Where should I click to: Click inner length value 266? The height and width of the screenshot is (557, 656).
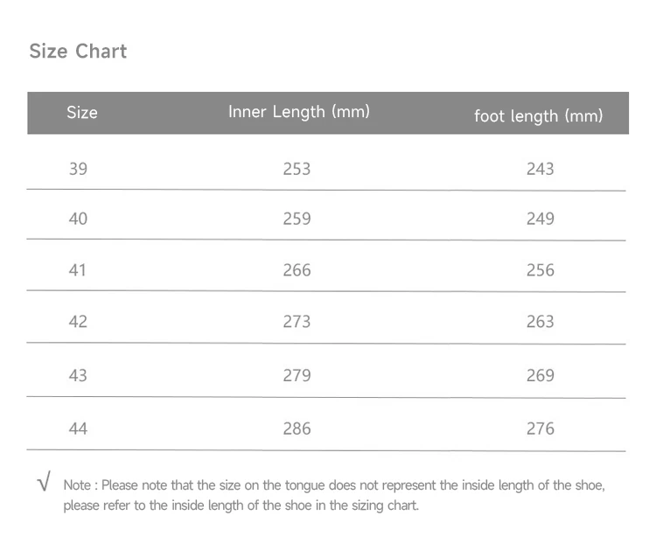point(297,270)
